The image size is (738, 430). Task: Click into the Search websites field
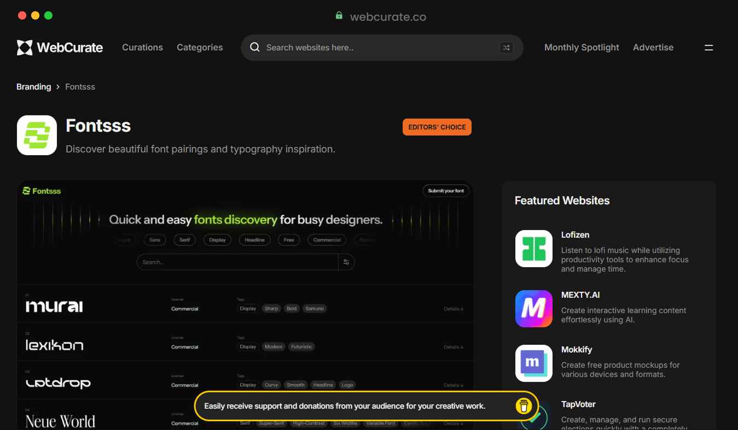click(382, 48)
